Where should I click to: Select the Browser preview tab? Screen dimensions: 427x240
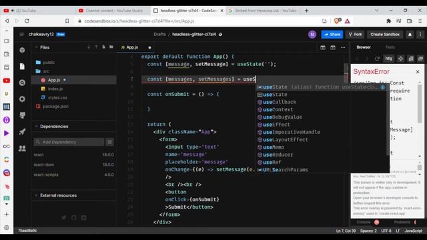click(364, 47)
